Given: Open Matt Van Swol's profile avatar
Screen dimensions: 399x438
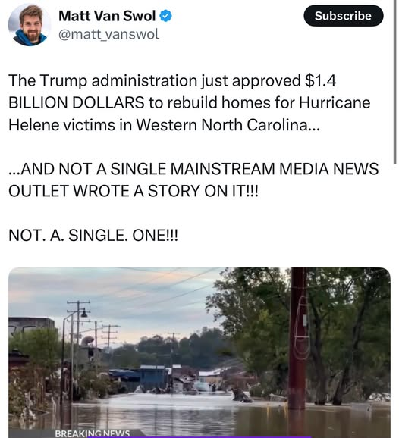Looking at the screenshot, I should [x=30, y=25].
